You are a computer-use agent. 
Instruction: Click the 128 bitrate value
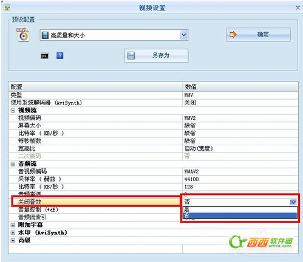240,187
